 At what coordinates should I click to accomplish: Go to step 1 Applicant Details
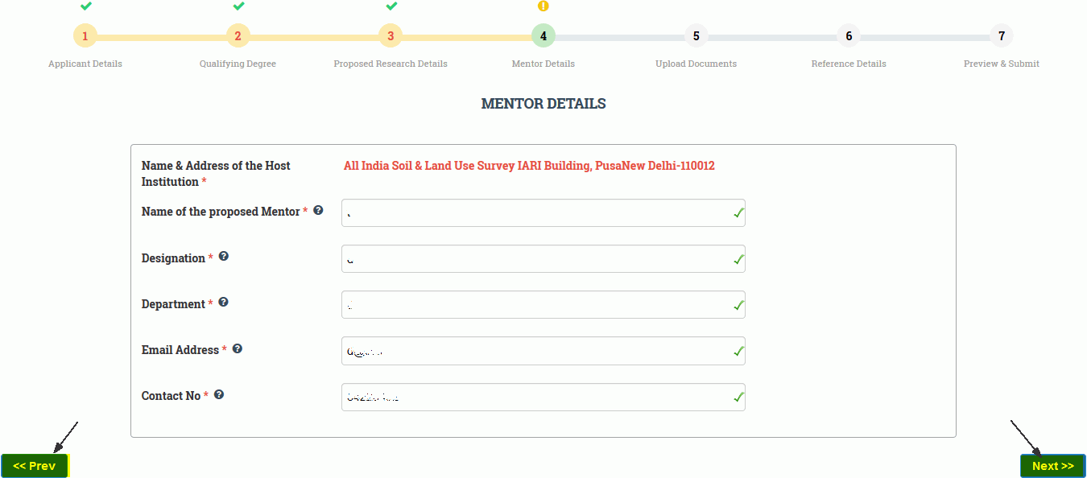[85, 36]
